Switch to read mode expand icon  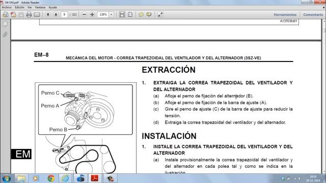coord(160,15)
